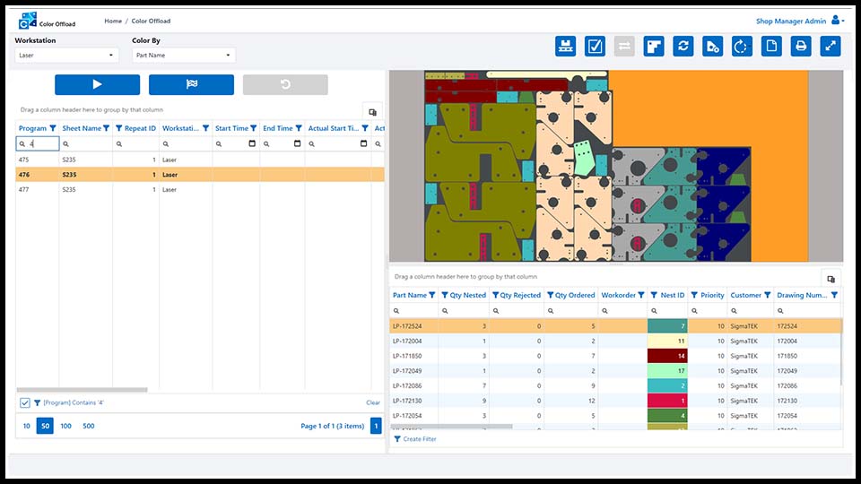Click the fullscreen expand arrows icon
The height and width of the screenshot is (484, 861).
[x=830, y=47]
